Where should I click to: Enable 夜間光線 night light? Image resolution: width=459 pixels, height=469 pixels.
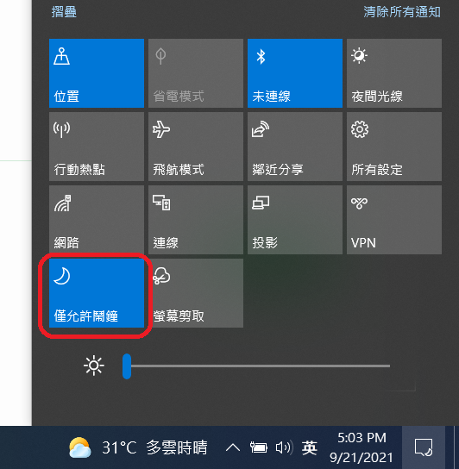coord(394,73)
